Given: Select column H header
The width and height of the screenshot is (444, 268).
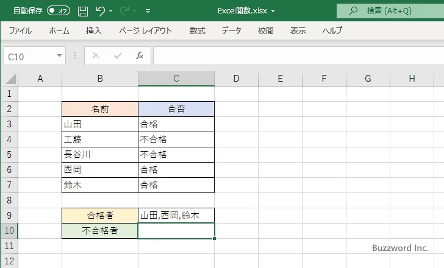Looking at the screenshot, I should pyautogui.click(x=412, y=79).
